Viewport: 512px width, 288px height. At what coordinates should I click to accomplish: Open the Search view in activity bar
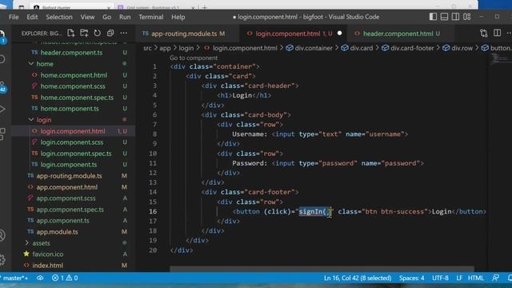point(2,59)
